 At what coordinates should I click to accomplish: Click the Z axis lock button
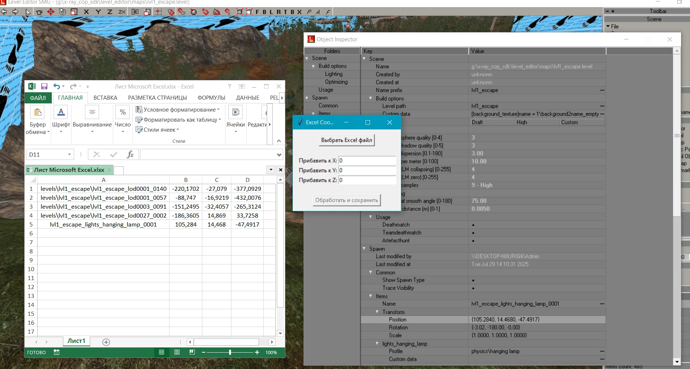point(110,12)
